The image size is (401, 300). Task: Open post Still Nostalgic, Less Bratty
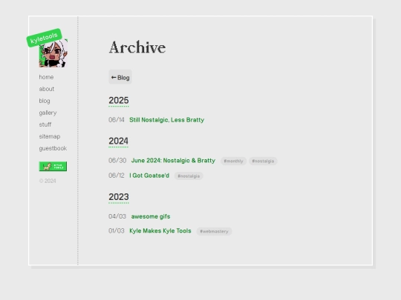[167, 120]
